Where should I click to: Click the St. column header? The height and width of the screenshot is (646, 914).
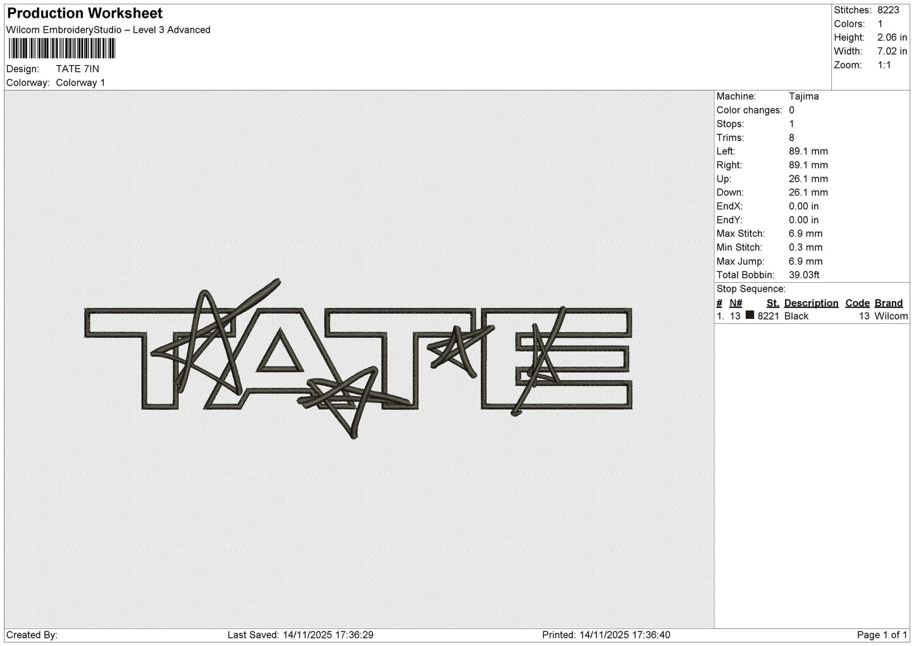[x=773, y=303]
